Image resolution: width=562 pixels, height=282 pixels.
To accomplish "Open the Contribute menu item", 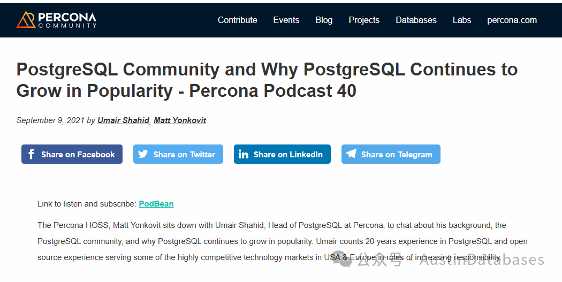I will pyautogui.click(x=237, y=20).
